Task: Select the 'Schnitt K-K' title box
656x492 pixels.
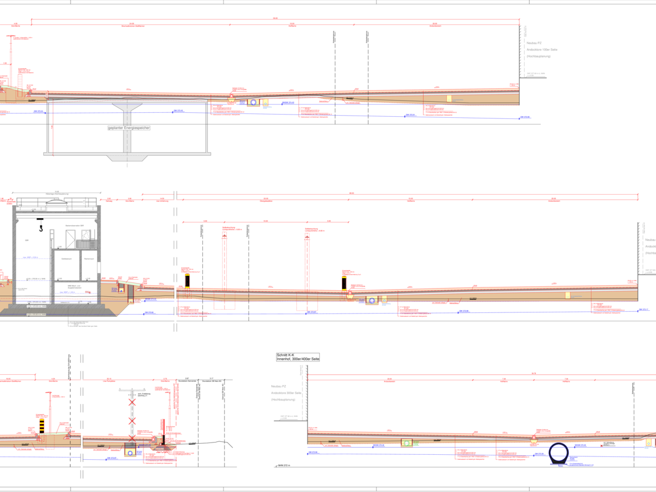Action: (x=297, y=357)
